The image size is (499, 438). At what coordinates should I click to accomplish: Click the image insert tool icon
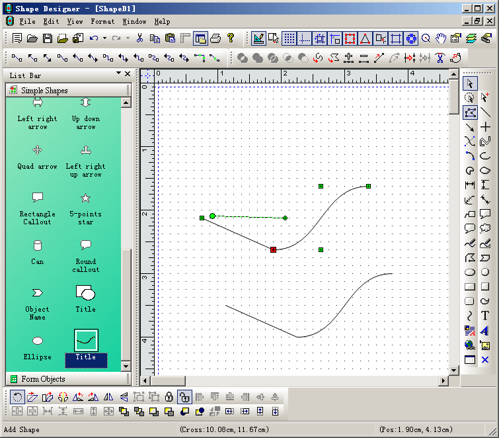485,345
